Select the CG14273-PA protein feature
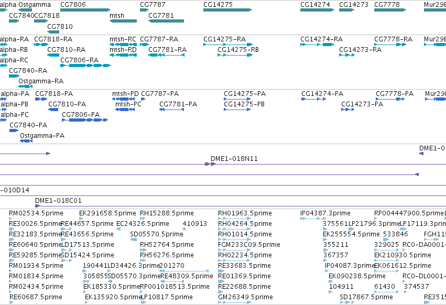 click(348, 110)
